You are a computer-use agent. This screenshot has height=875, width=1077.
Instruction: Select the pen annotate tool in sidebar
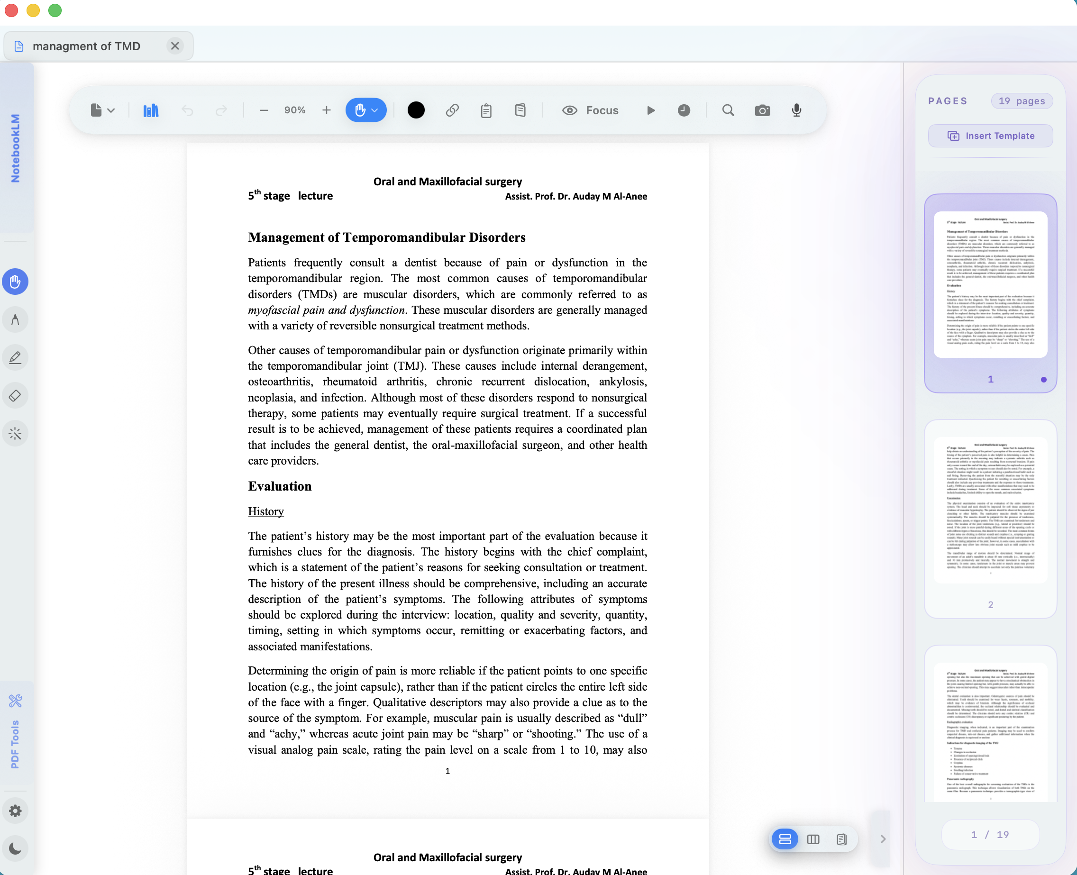(x=15, y=357)
